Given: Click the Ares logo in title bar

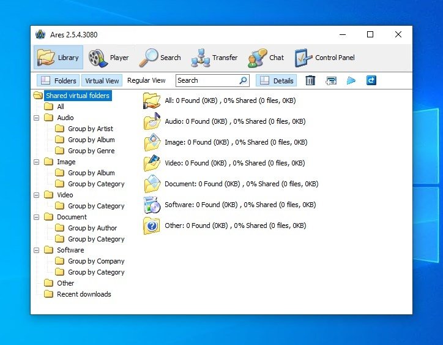Looking at the screenshot, I should coord(40,34).
